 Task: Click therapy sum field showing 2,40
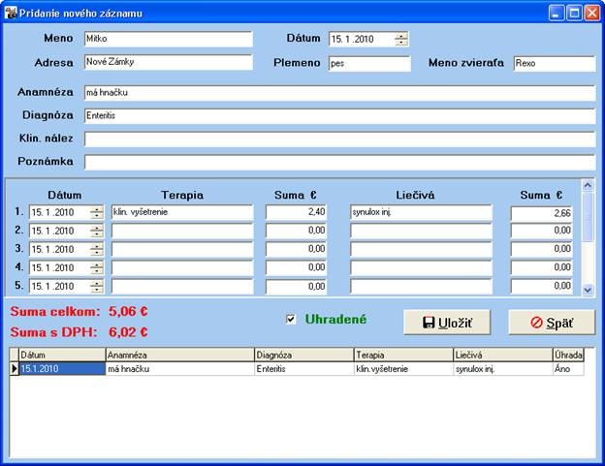pos(296,212)
